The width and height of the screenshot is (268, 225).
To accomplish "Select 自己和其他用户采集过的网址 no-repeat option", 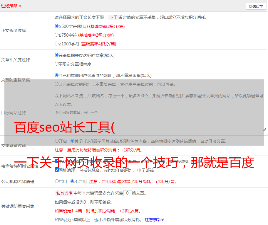I will coord(57,75).
